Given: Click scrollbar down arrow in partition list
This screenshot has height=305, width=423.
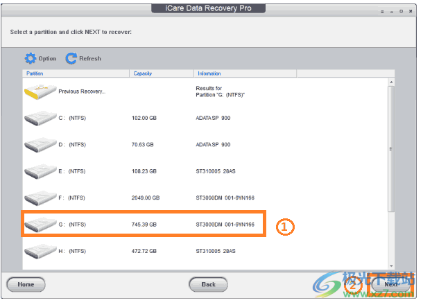Looking at the screenshot, I should click(x=391, y=266).
